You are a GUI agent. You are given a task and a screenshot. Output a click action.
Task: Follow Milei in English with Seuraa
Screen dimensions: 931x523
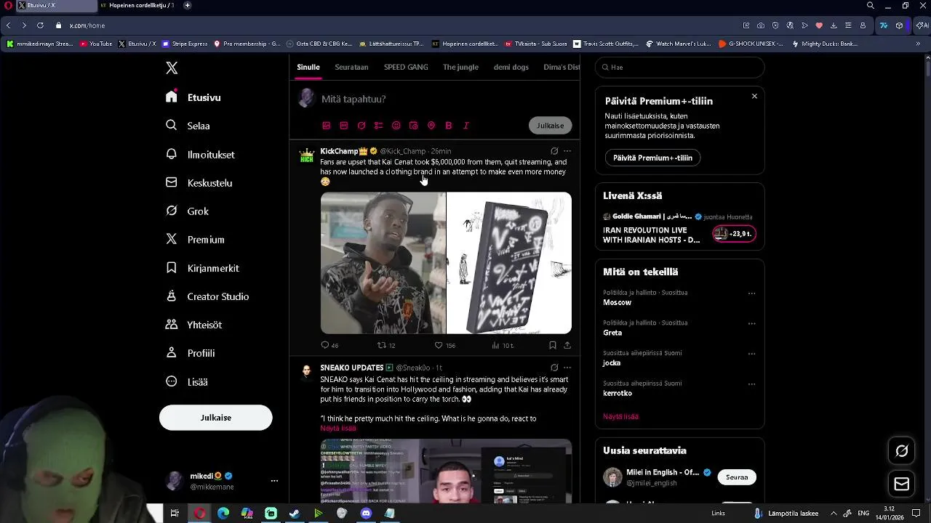tap(737, 477)
